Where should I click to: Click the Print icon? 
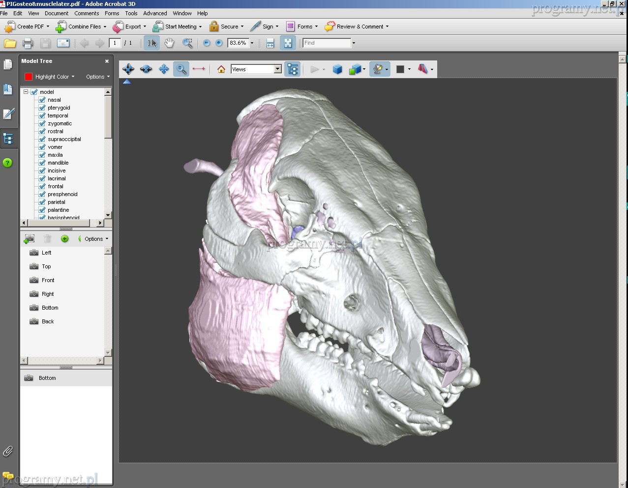click(x=28, y=43)
